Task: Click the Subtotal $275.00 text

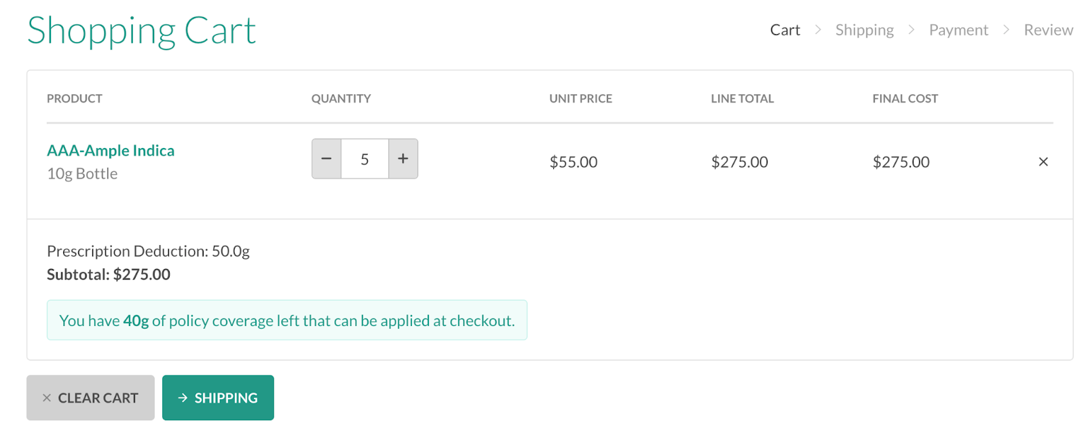Action: 109,274
